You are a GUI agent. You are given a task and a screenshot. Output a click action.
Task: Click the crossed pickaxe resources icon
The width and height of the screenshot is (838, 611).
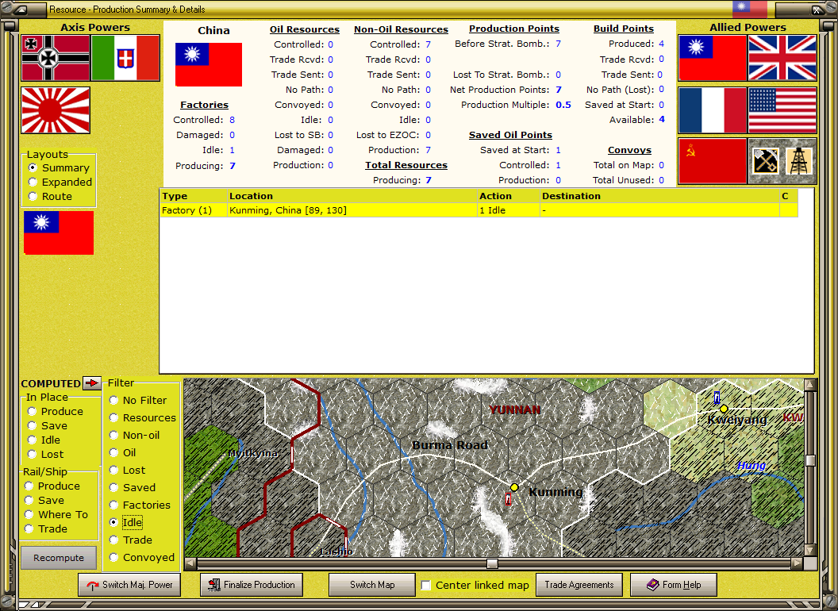[765, 161]
